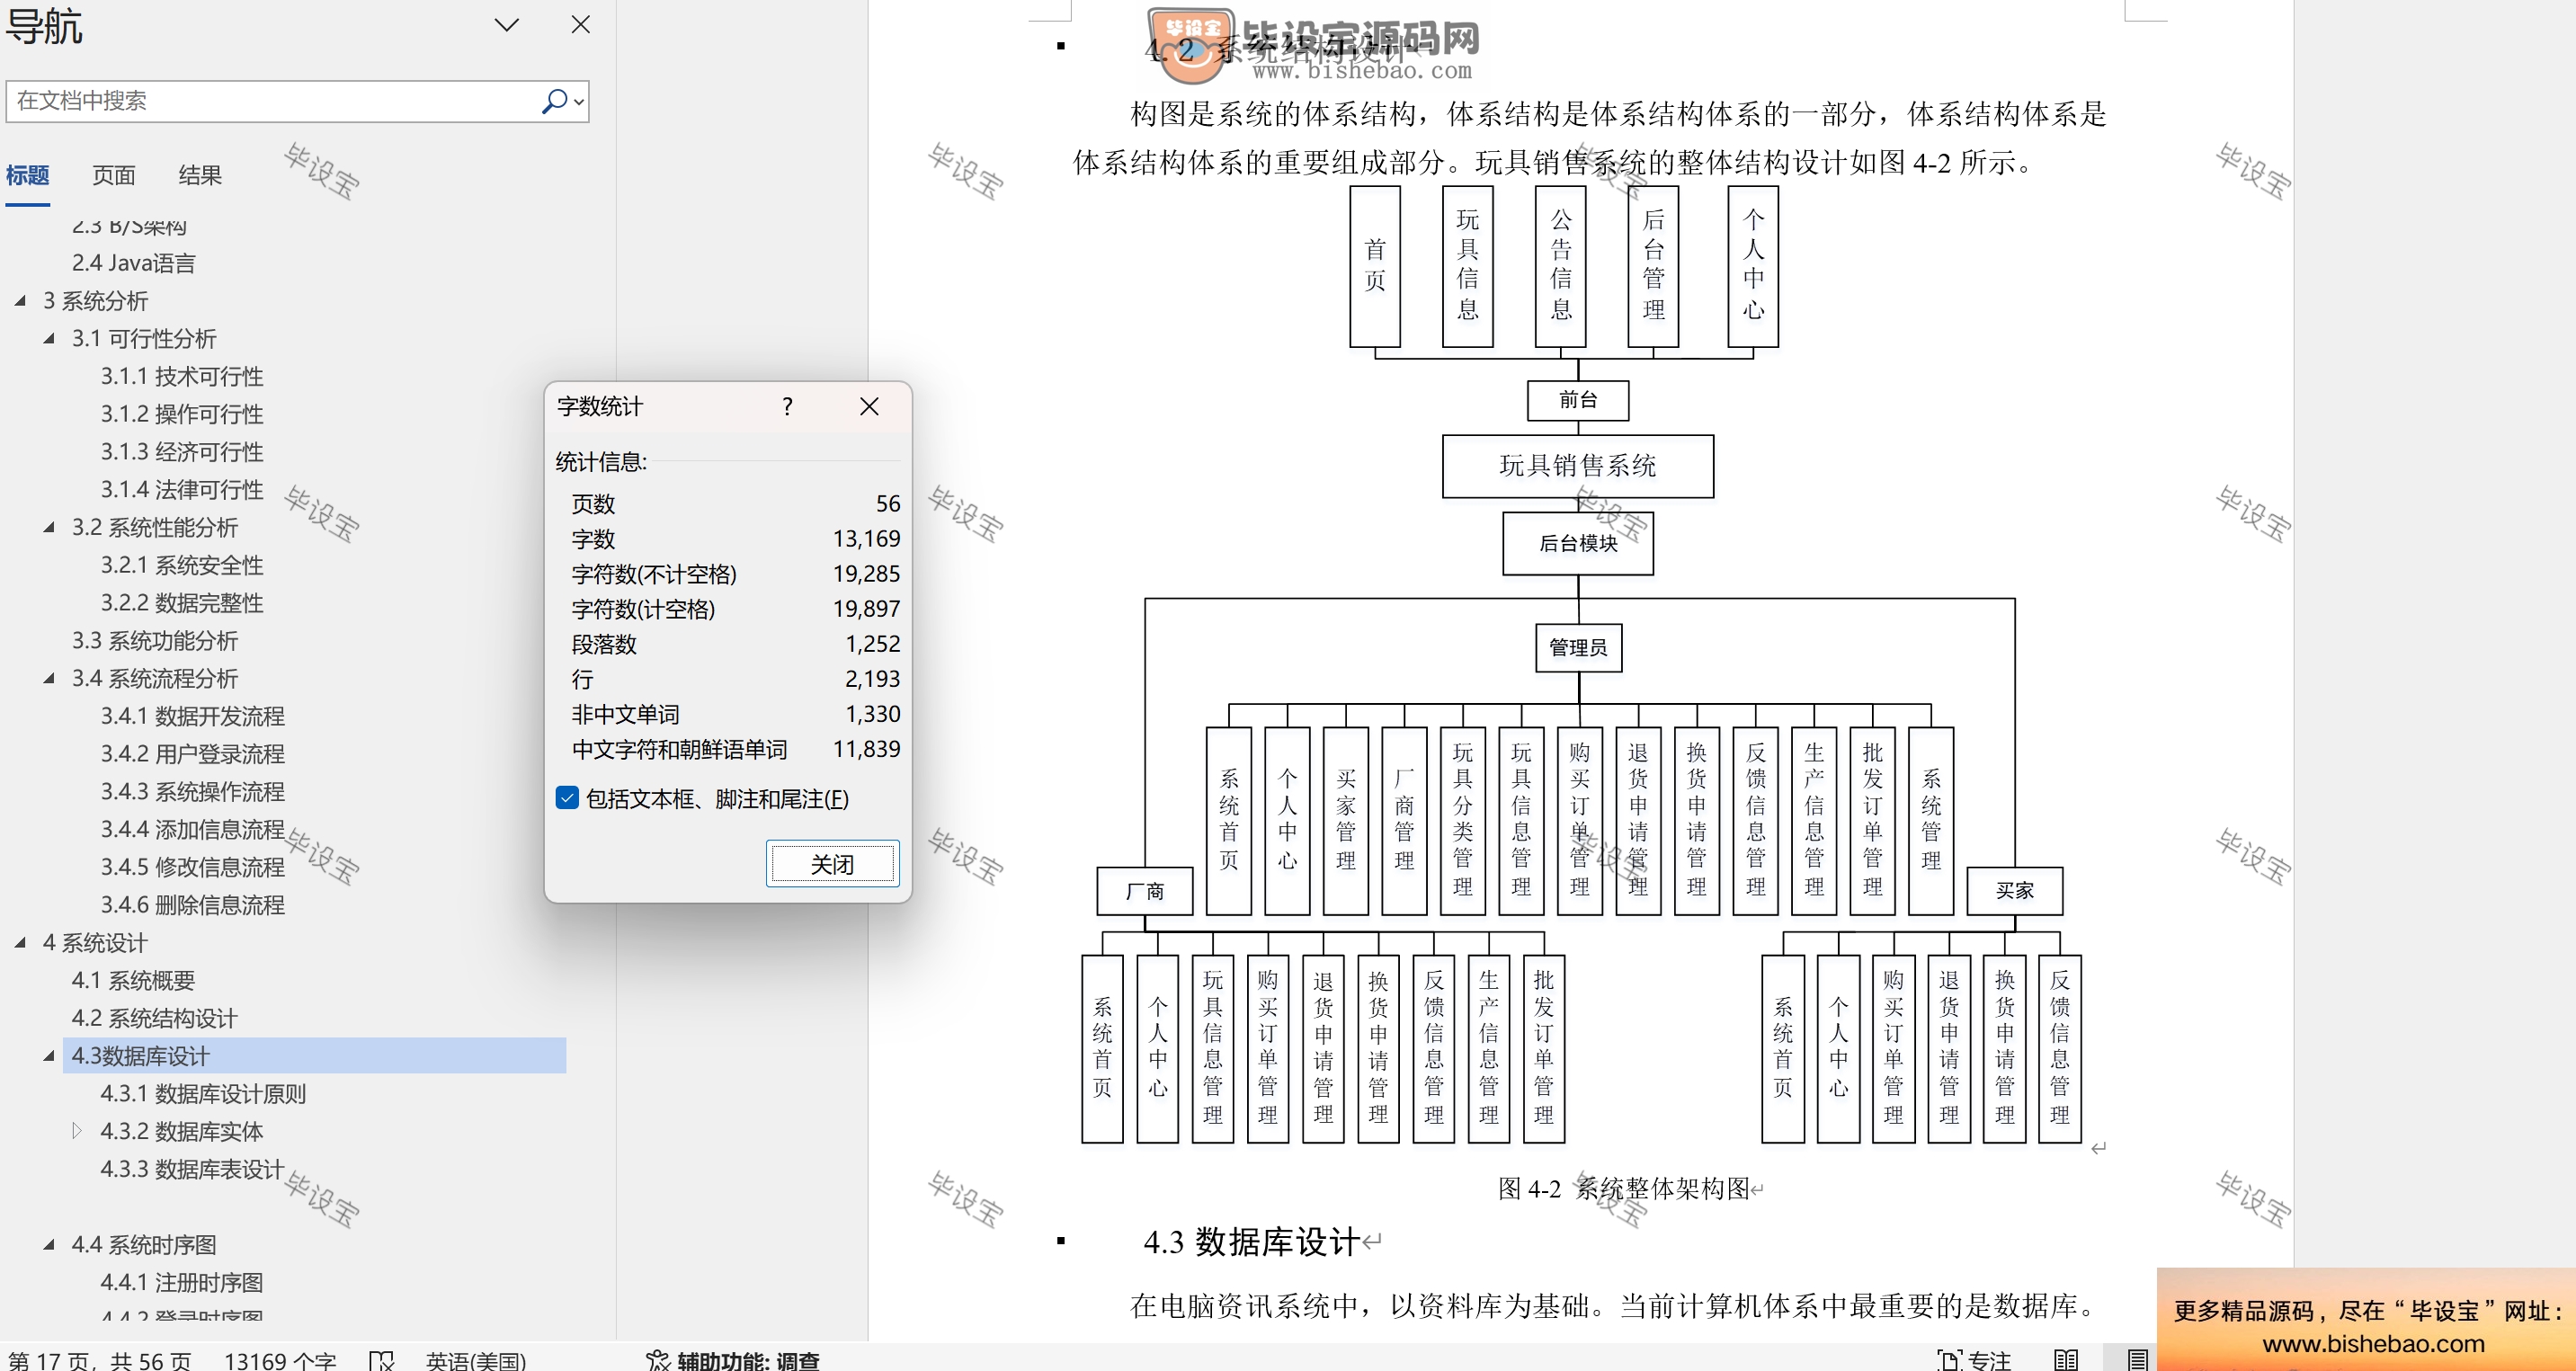Viewport: 2576px width, 1371px height.
Task: Enable 专注 focus mode
Action: coord(1975,1360)
